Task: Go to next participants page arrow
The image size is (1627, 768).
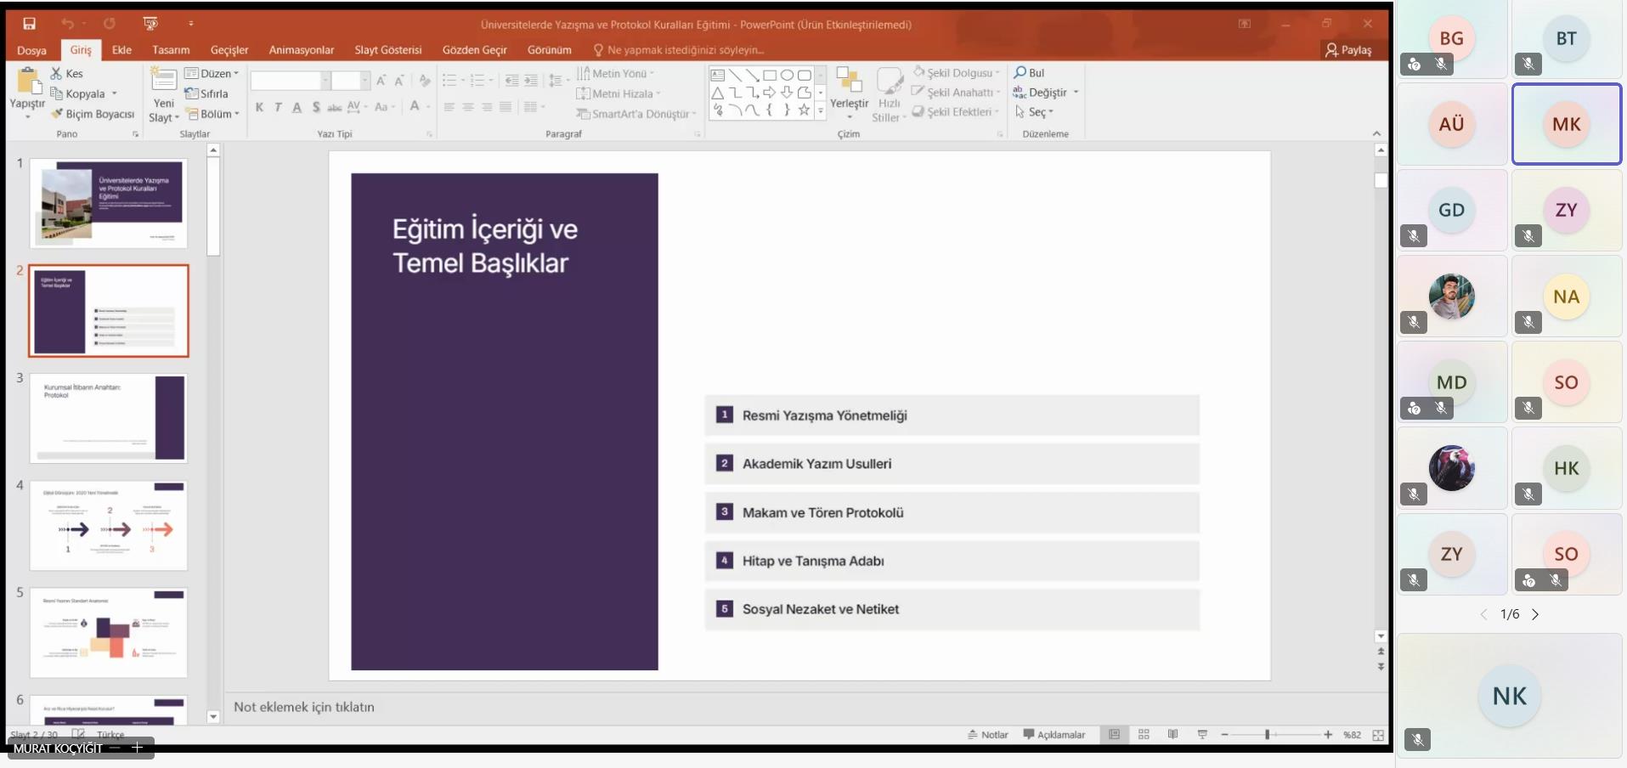Action: pyautogui.click(x=1535, y=614)
